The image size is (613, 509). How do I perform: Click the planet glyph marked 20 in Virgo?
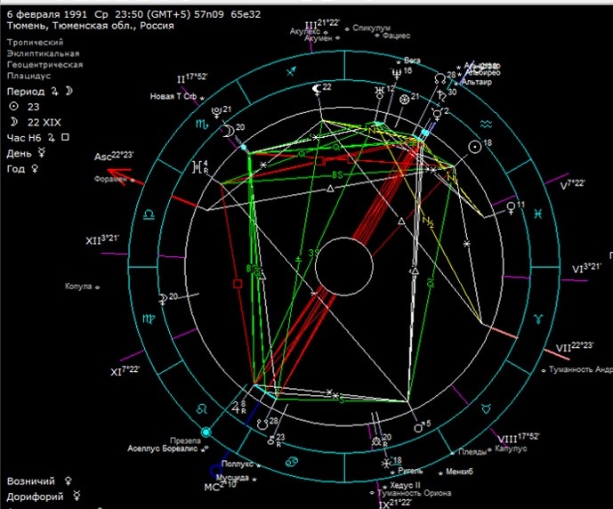click(164, 299)
